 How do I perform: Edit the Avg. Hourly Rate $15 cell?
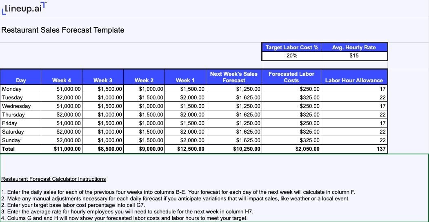354,56
